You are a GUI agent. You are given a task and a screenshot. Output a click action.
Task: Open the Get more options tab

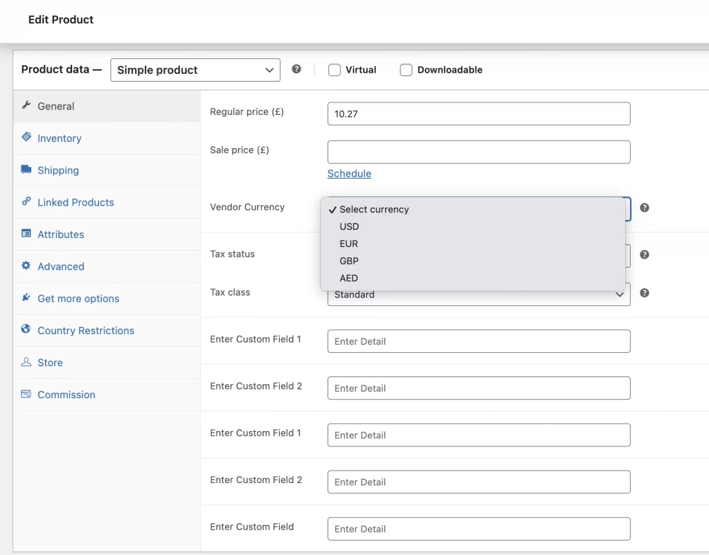78,298
